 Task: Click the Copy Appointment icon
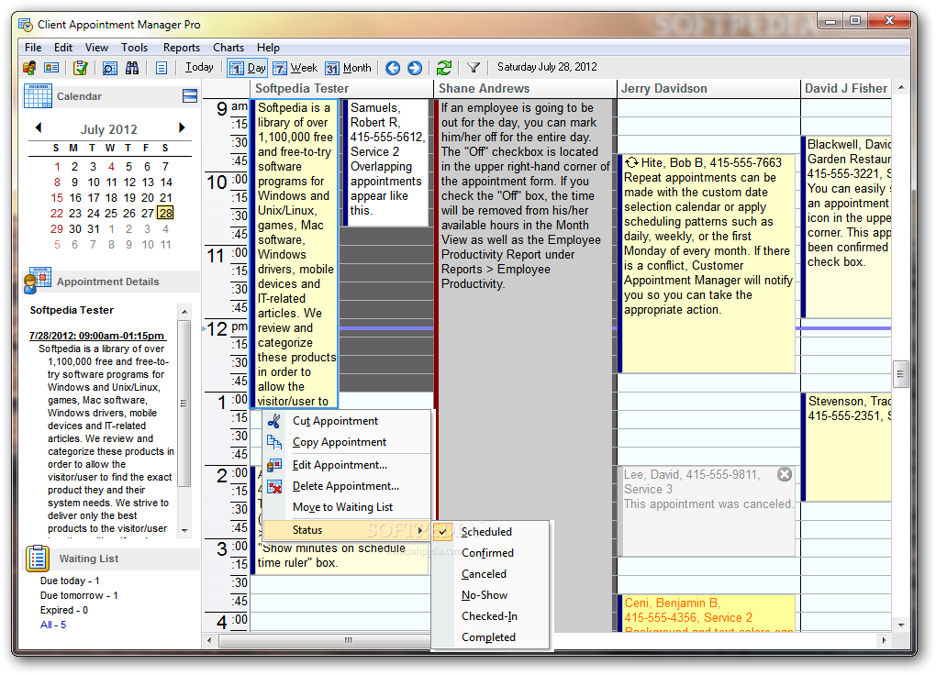coord(274,442)
